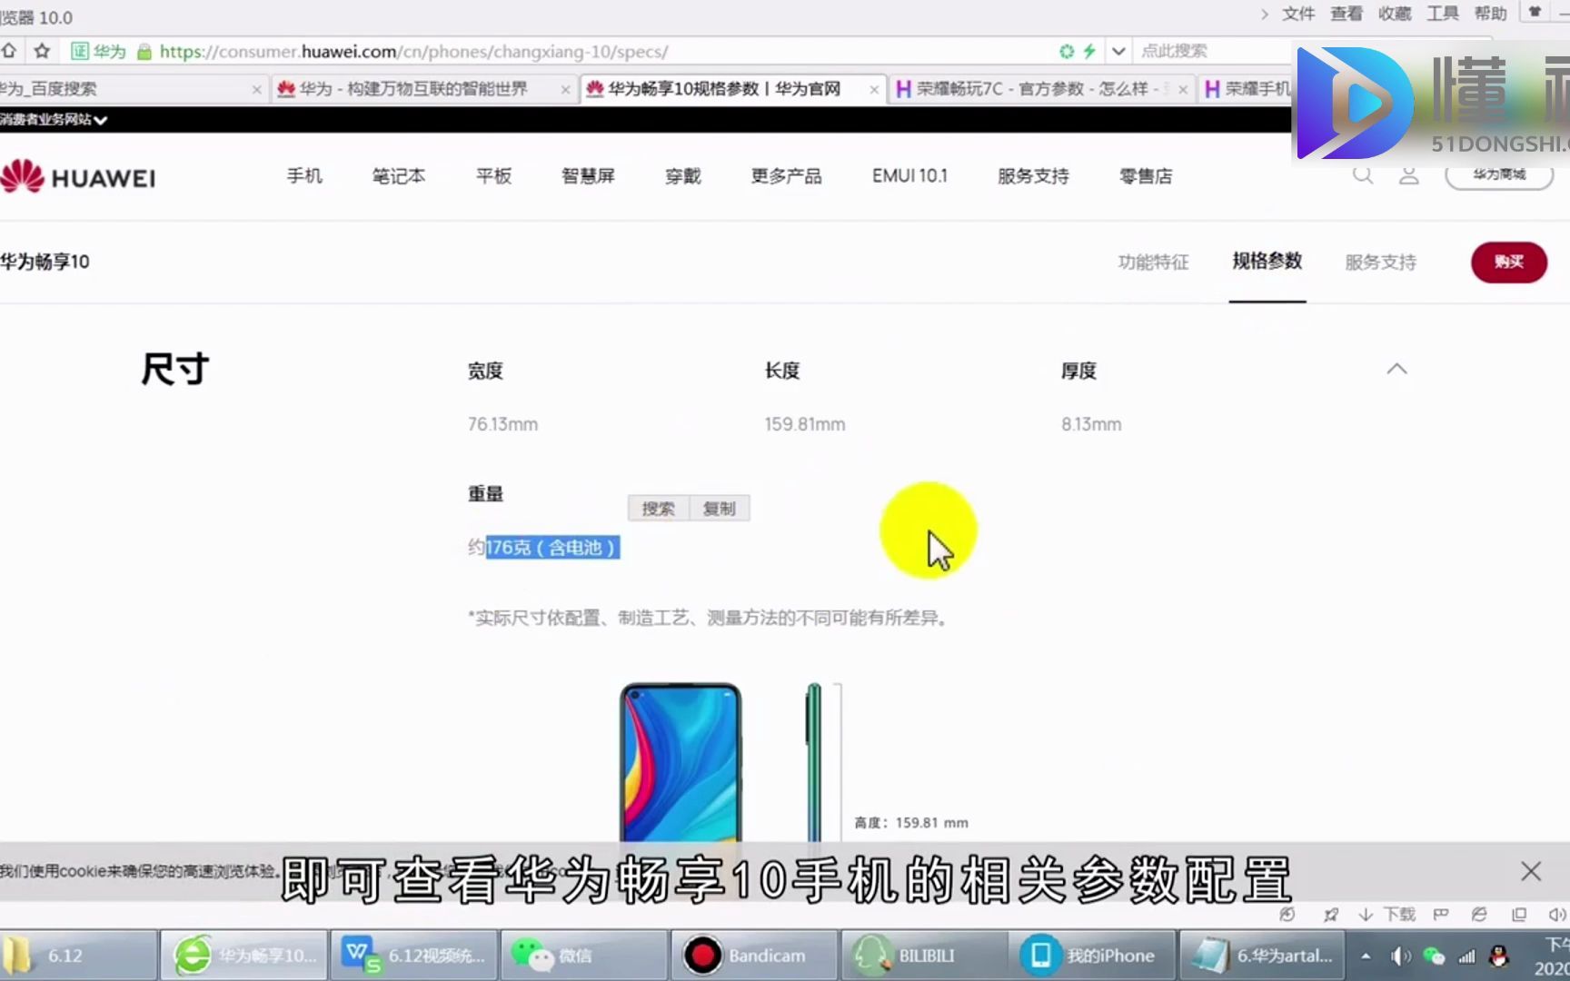Open 智慧屏 navigation item
Viewport: 1570px width, 981px height.
click(x=588, y=175)
